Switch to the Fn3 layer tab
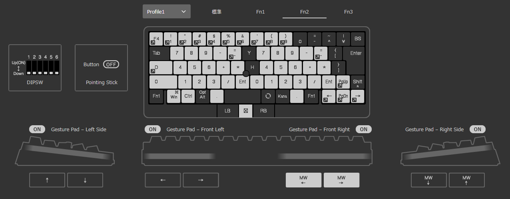The width and height of the screenshot is (510, 199). (x=349, y=12)
